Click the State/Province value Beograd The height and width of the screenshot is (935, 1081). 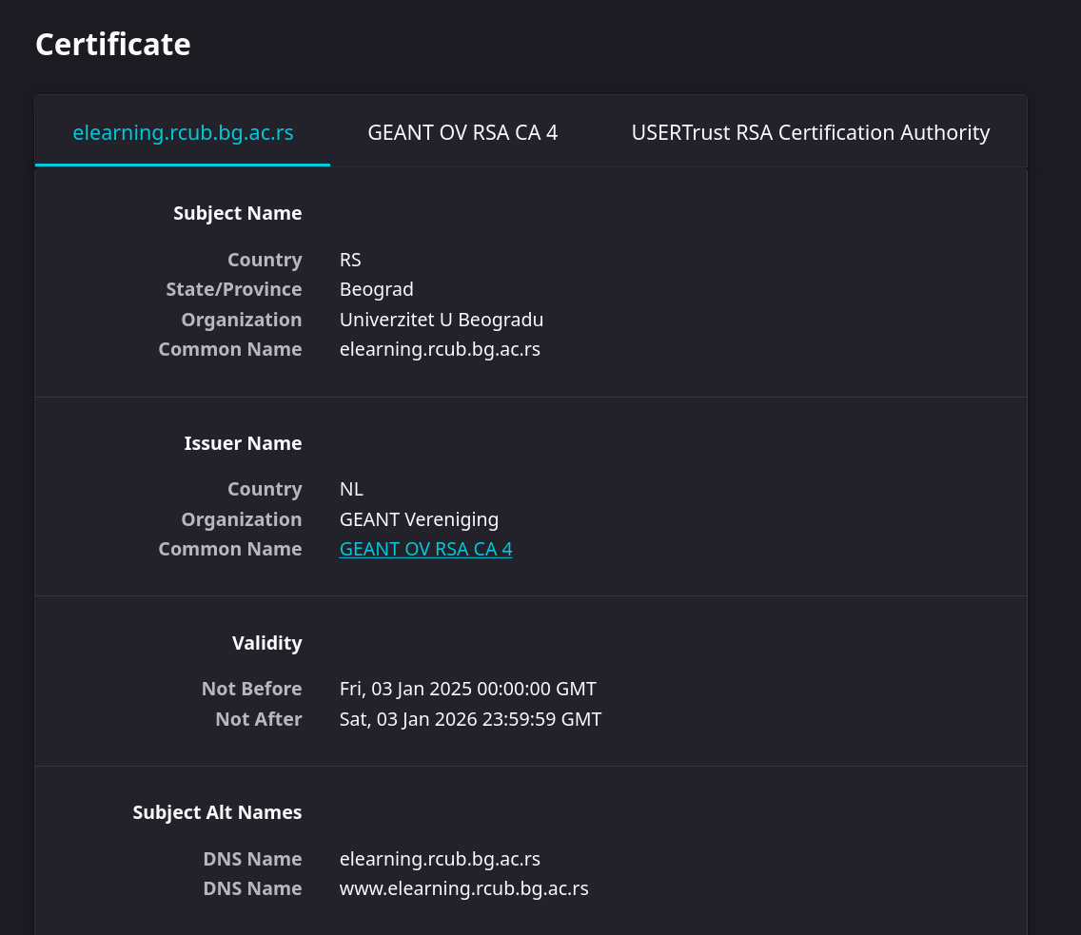point(377,289)
